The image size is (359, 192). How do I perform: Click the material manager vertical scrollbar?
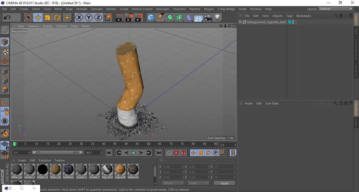tap(155, 174)
